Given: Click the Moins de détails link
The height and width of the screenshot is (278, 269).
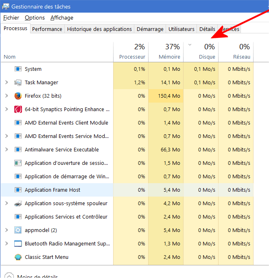Looking at the screenshot, I should pos(37,276).
